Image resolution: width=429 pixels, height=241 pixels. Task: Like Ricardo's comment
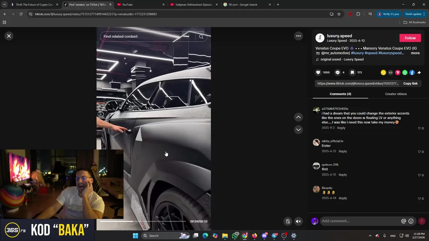click(419, 198)
